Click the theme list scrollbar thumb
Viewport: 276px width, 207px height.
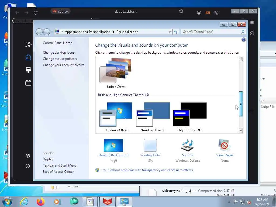241,104
